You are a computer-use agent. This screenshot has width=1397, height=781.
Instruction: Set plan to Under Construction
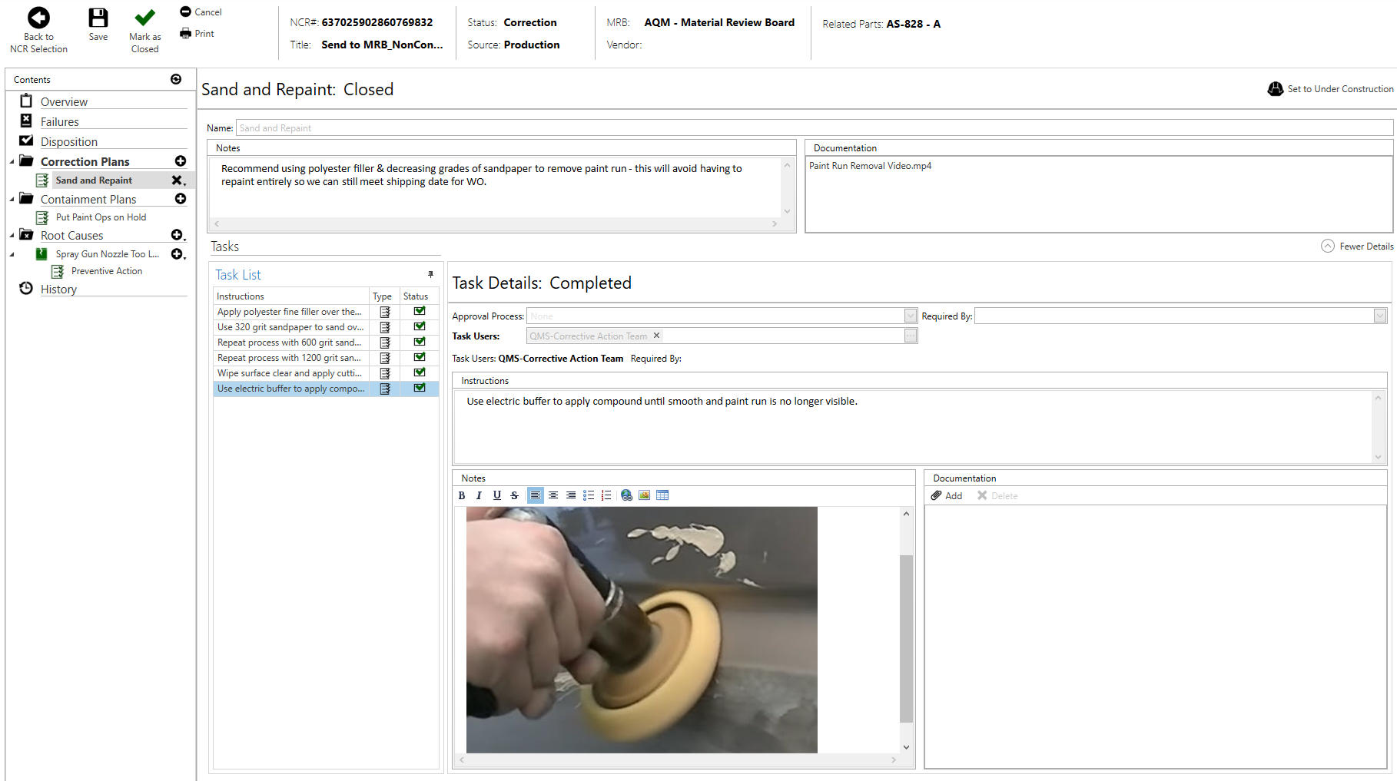point(1330,89)
